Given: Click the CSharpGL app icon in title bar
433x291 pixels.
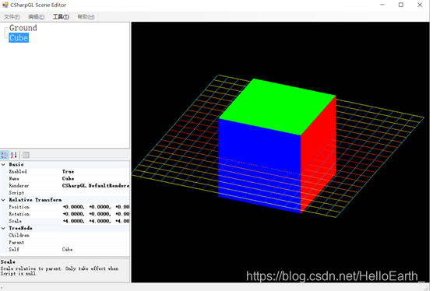Looking at the screenshot, I should pos(5,5).
